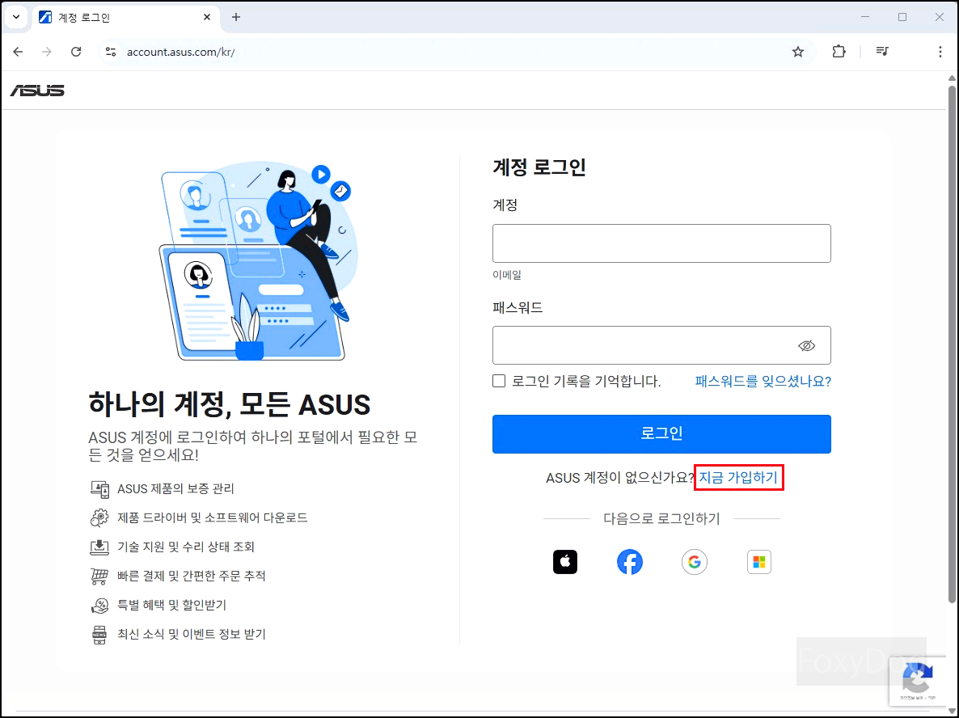
Task: Click the ASUS 제품의 보증 관리 icon
Action: click(x=99, y=488)
